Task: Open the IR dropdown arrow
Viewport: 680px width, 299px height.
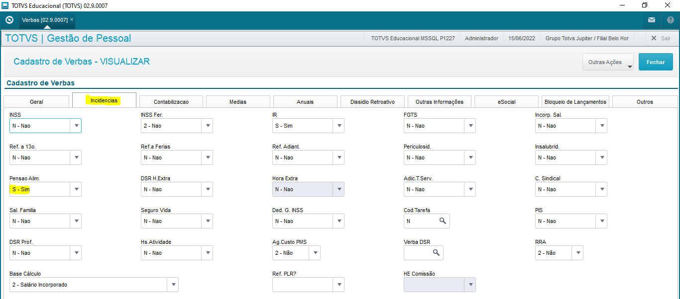Action: coord(339,126)
